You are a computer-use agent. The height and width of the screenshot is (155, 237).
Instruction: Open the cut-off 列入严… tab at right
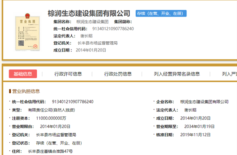(x=229, y=74)
